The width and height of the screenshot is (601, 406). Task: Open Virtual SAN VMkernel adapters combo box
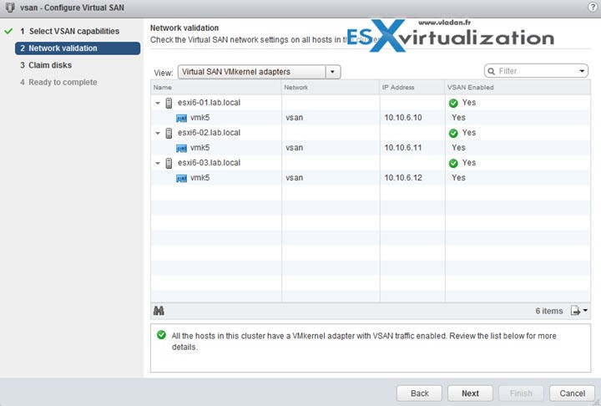pos(259,72)
